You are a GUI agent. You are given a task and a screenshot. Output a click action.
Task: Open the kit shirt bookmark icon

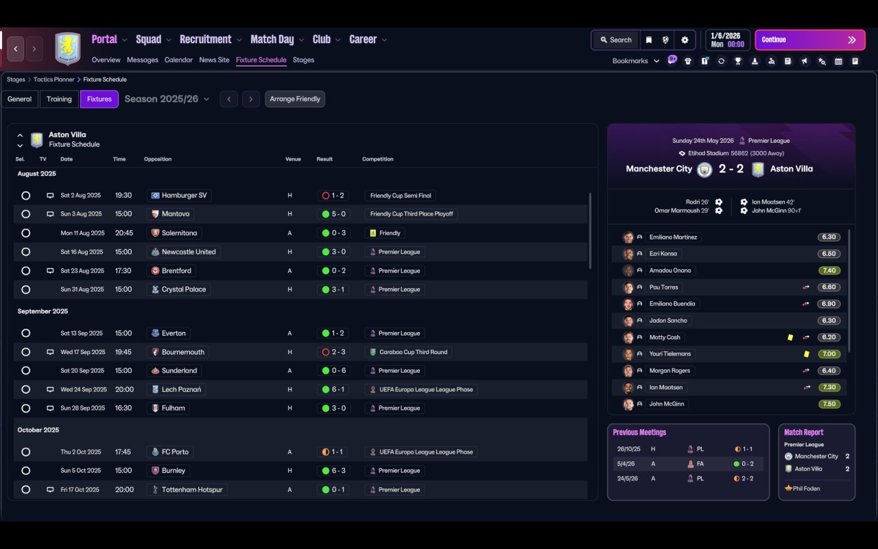coord(688,61)
